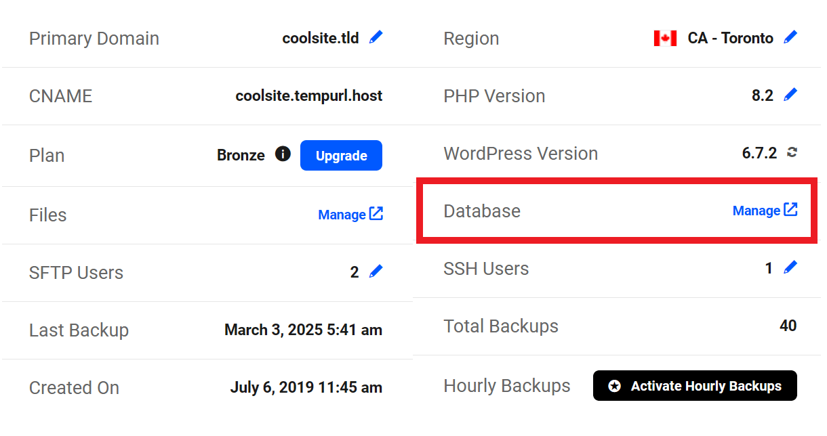827x436 pixels.
Task: Click the SSH Users count 1
Action: pyautogui.click(x=769, y=269)
